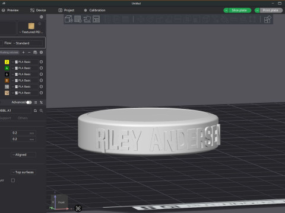Click the green filament 4 color swatch

click(7, 68)
